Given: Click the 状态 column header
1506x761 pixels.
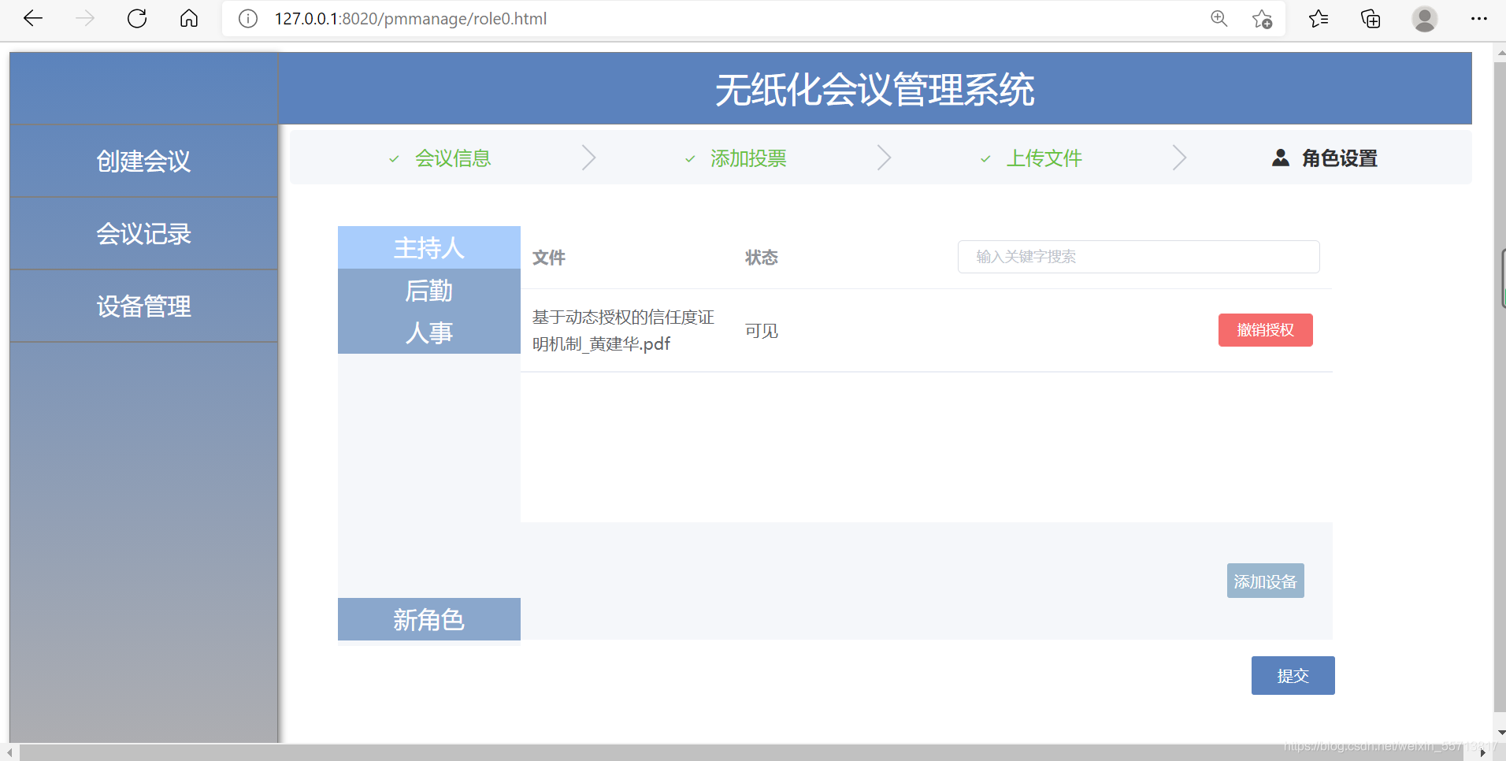Looking at the screenshot, I should [x=762, y=258].
